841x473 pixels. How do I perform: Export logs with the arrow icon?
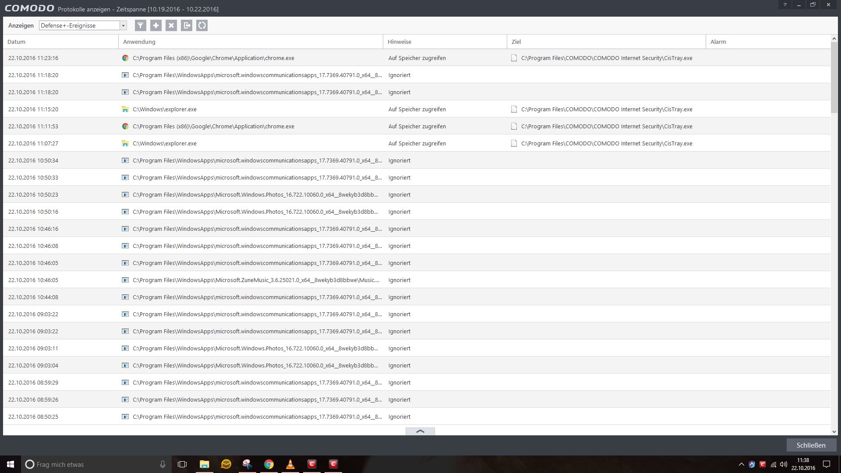(187, 25)
